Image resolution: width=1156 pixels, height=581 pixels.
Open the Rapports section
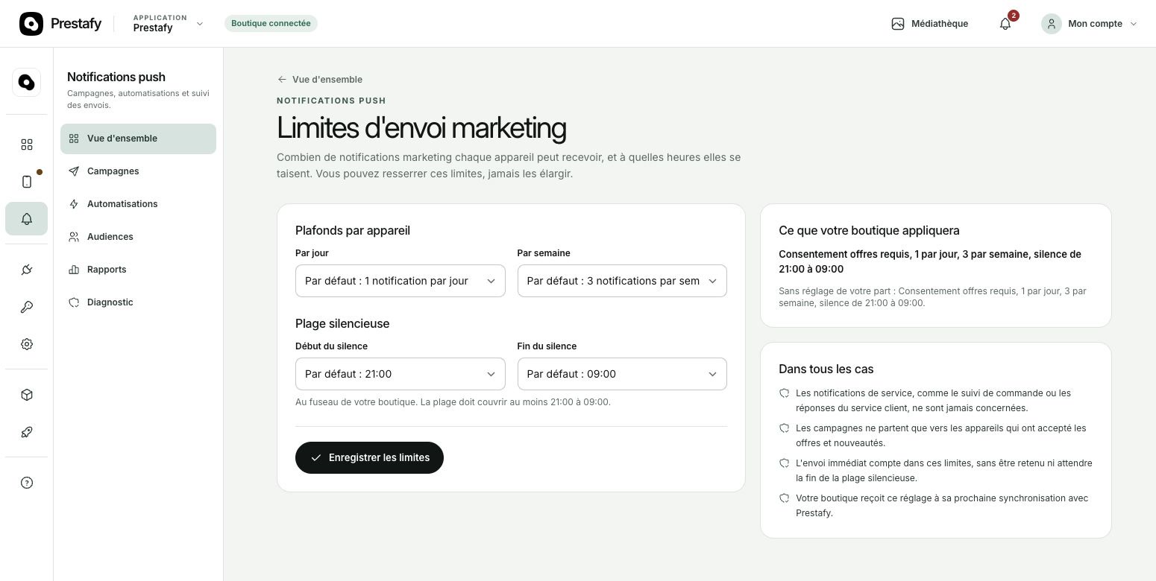click(x=138, y=270)
